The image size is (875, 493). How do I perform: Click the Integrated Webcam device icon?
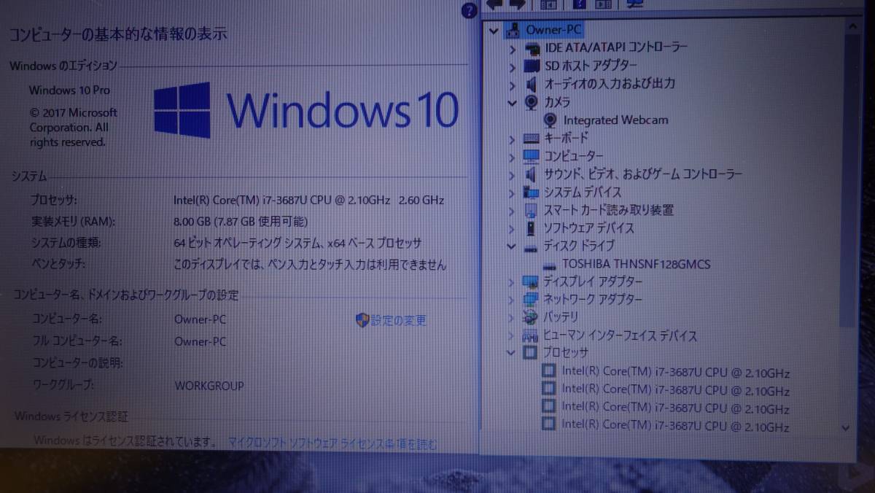click(551, 120)
